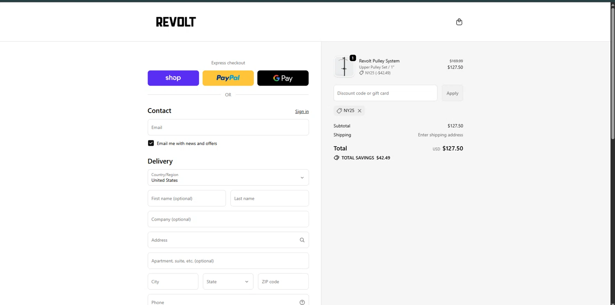Image resolution: width=615 pixels, height=305 pixels.
Task: Focus the Phone field
Action: click(x=228, y=300)
